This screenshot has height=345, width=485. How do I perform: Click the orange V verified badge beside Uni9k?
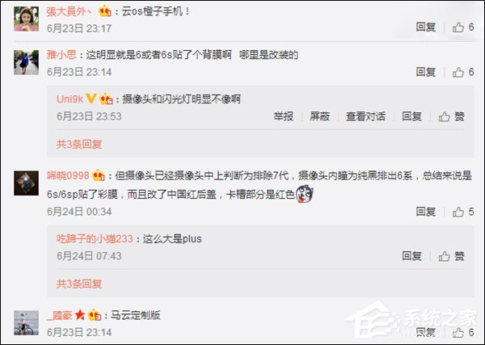91,99
